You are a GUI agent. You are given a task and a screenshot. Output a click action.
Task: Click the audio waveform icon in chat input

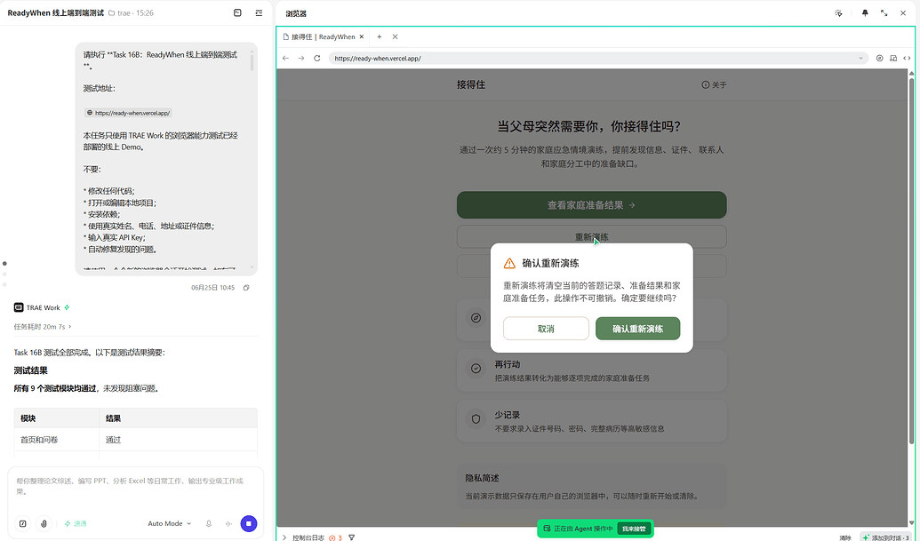(x=228, y=523)
